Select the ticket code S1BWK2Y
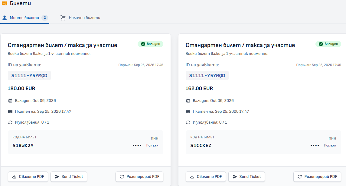346x186 pixels. 23,146
